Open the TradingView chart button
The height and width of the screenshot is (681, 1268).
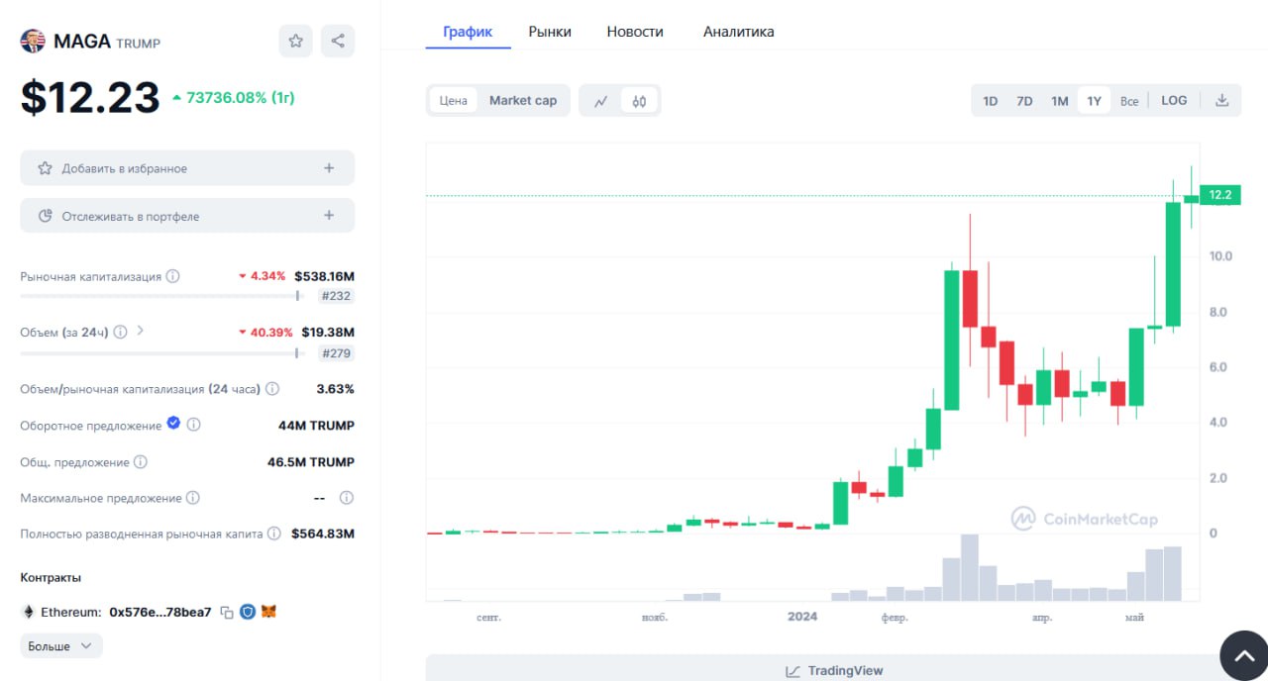pyautogui.click(x=833, y=669)
